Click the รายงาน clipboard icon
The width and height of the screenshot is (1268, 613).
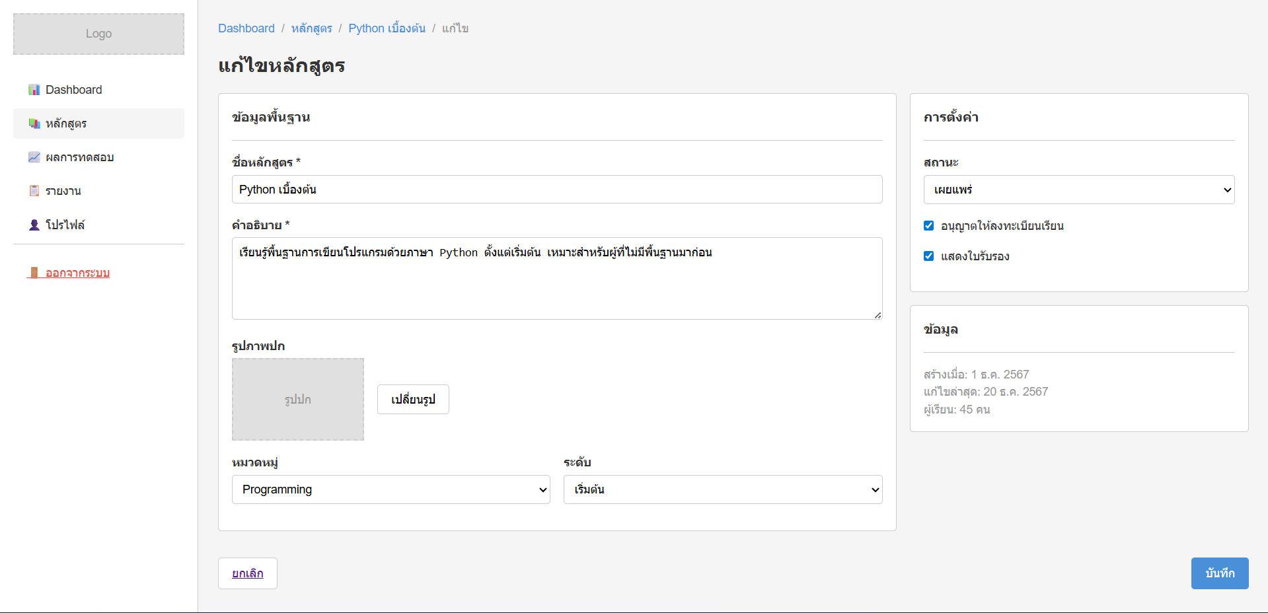tap(34, 191)
